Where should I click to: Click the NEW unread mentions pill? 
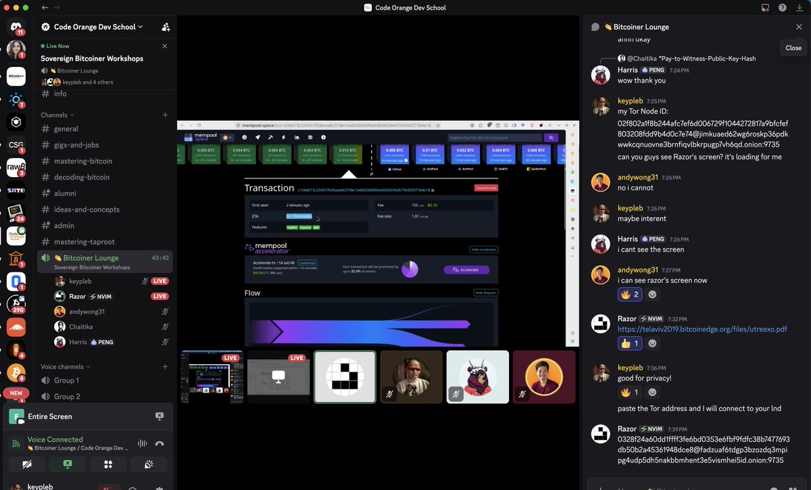(x=16, y=393)
